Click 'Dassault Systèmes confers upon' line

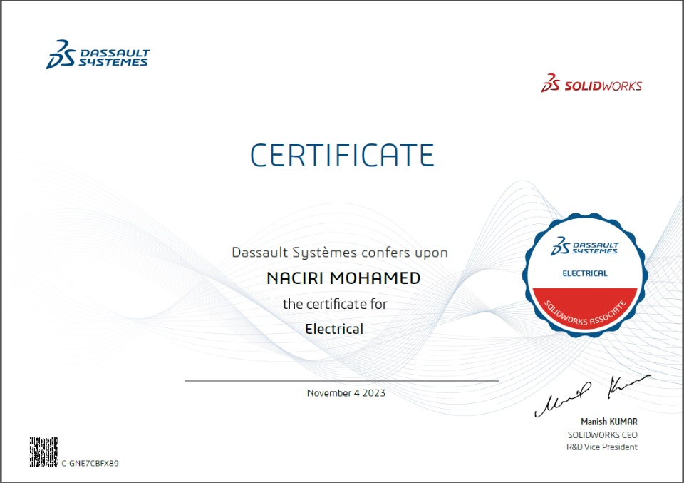tap(340, 253)
